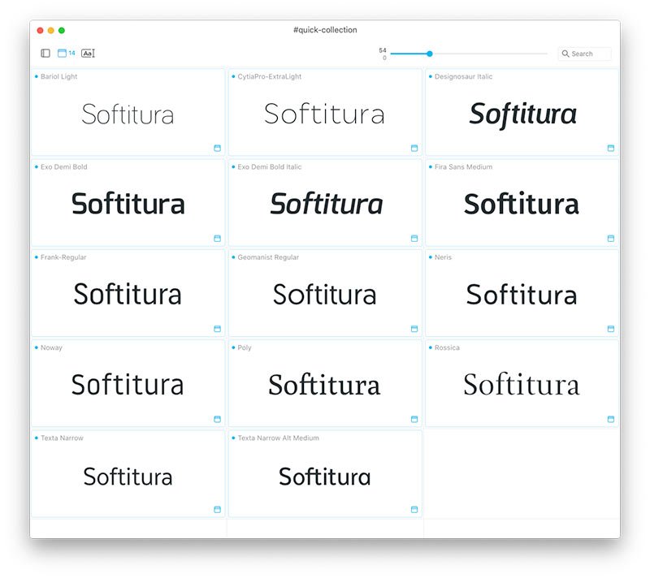The image size is (650, 578).
Task: Click the collection icon on Poly card
Action: pyautogui.click(x=414, y=419)
